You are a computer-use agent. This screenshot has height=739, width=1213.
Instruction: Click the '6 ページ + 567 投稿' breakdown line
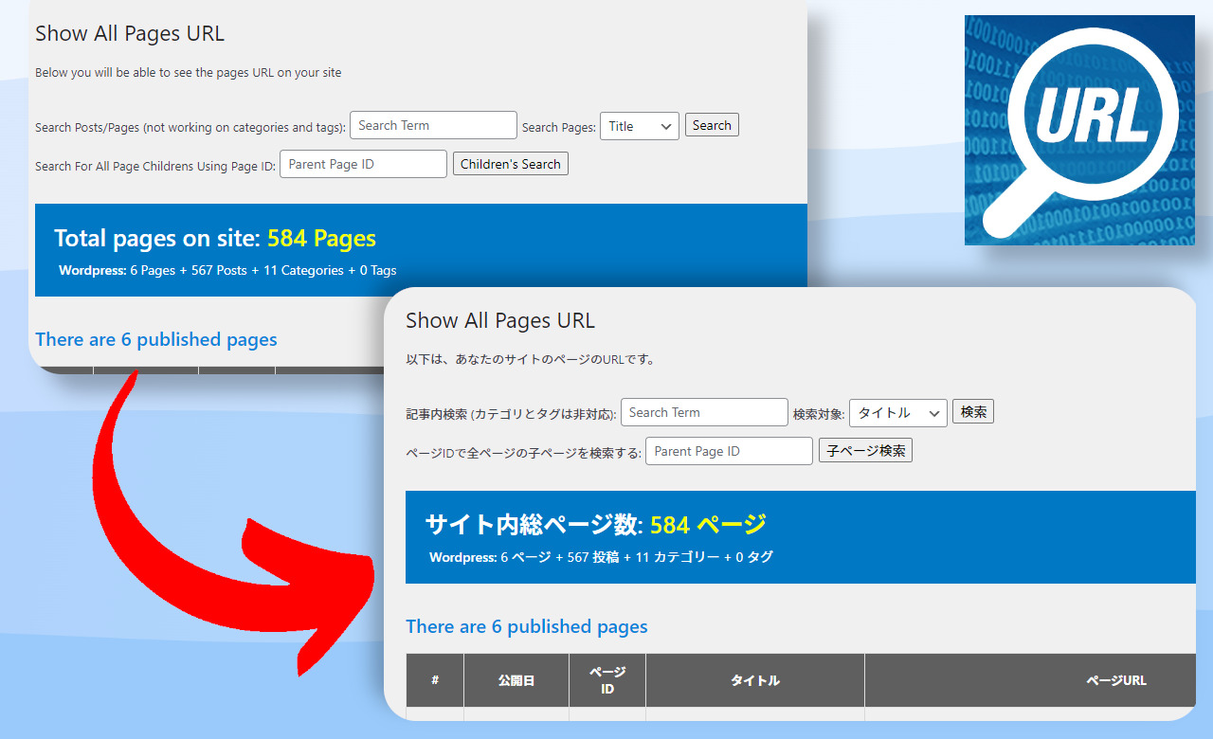click(601, 557)
